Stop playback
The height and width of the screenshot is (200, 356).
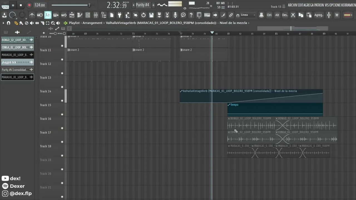click(x=21, y=5)
